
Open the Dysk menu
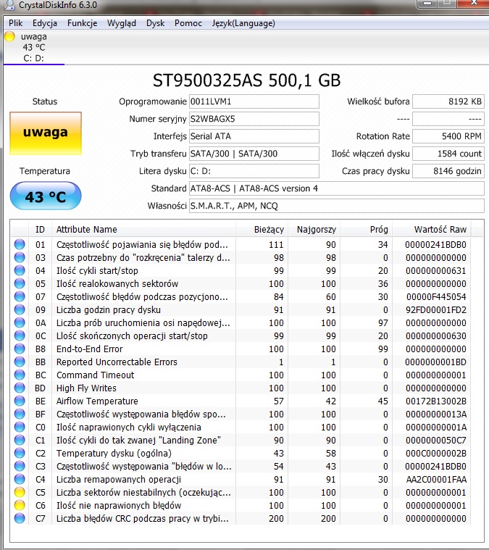[155, 23]
